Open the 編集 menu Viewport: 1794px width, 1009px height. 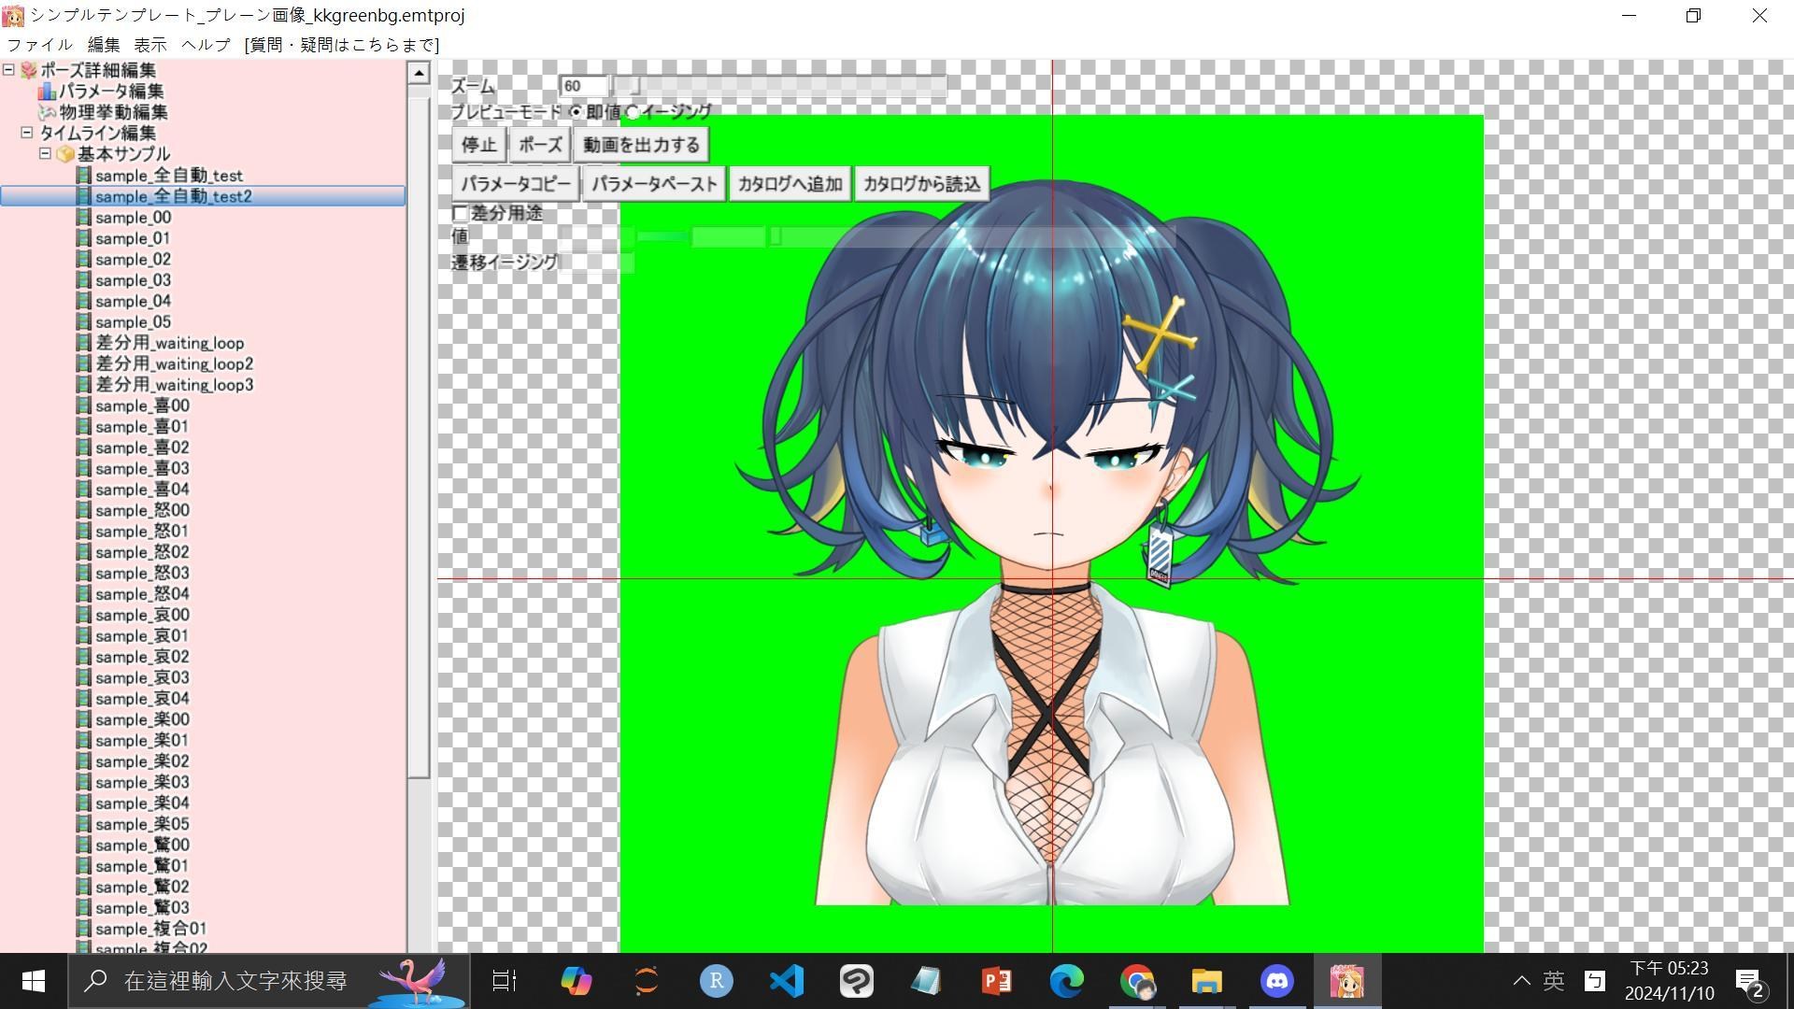(x=104, y=45)
